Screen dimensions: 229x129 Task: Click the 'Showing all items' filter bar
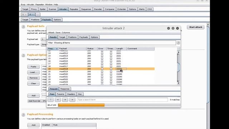pos(112,43)
